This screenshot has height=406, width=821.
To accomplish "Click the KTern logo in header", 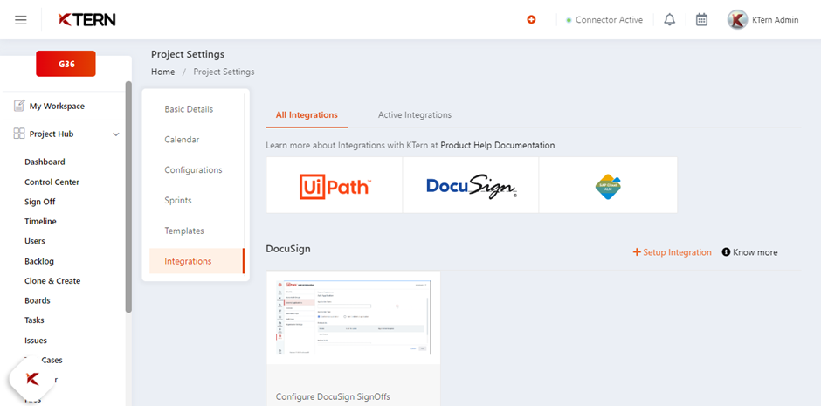I will (x=87, y=20).
